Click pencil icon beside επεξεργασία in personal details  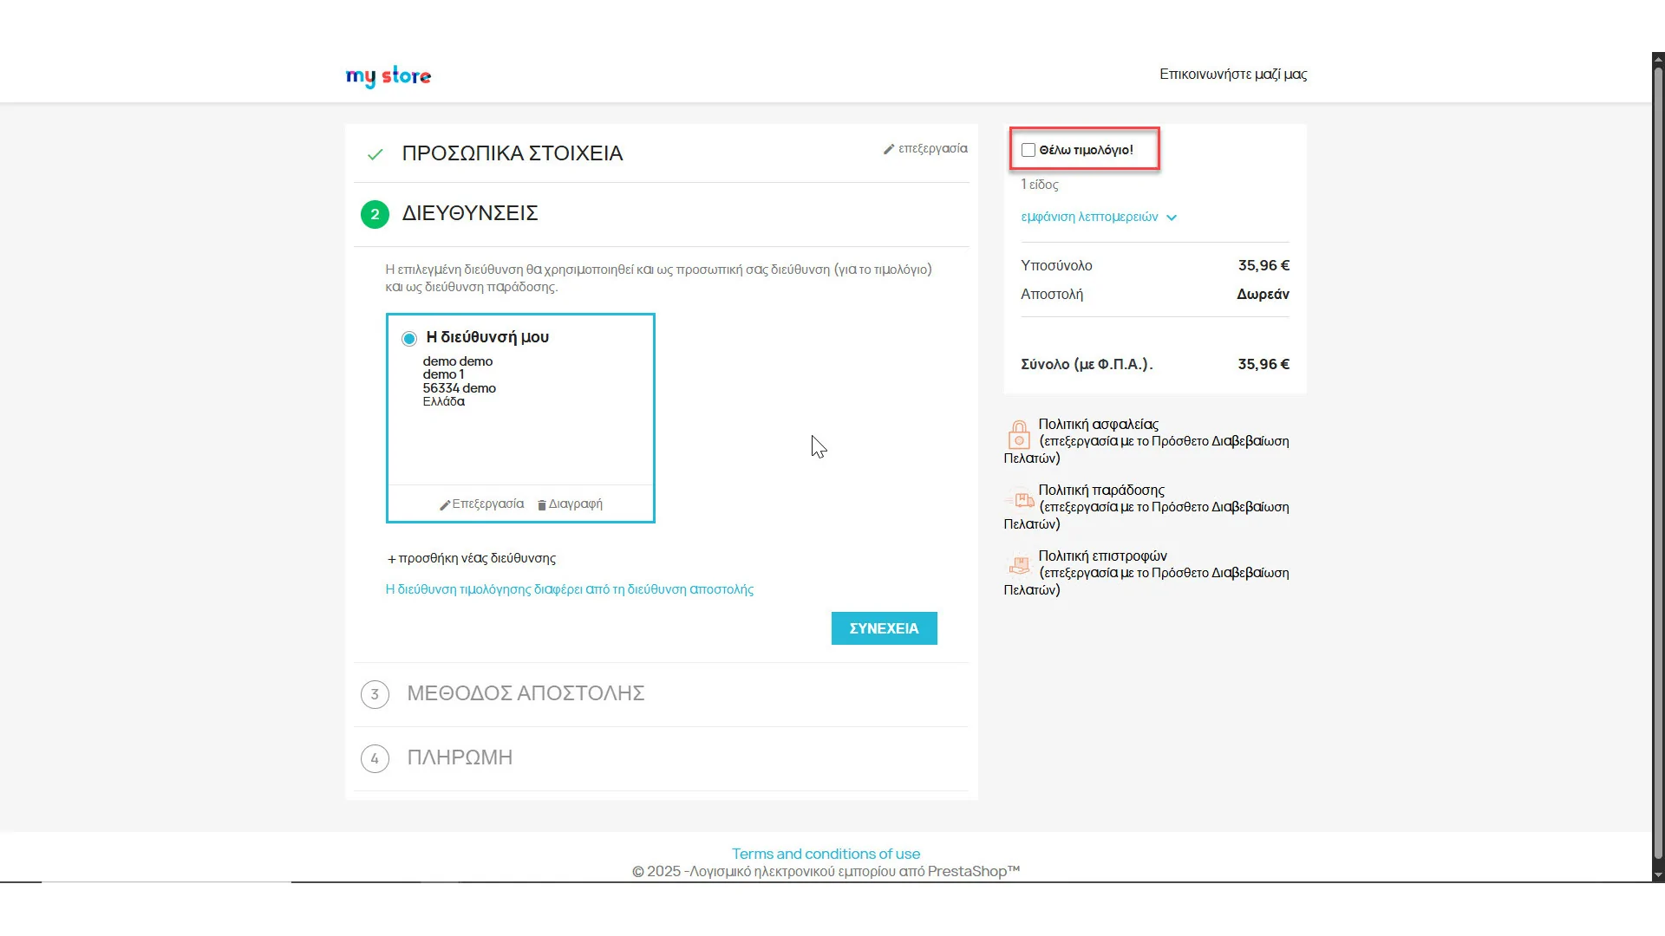[889, 149]
